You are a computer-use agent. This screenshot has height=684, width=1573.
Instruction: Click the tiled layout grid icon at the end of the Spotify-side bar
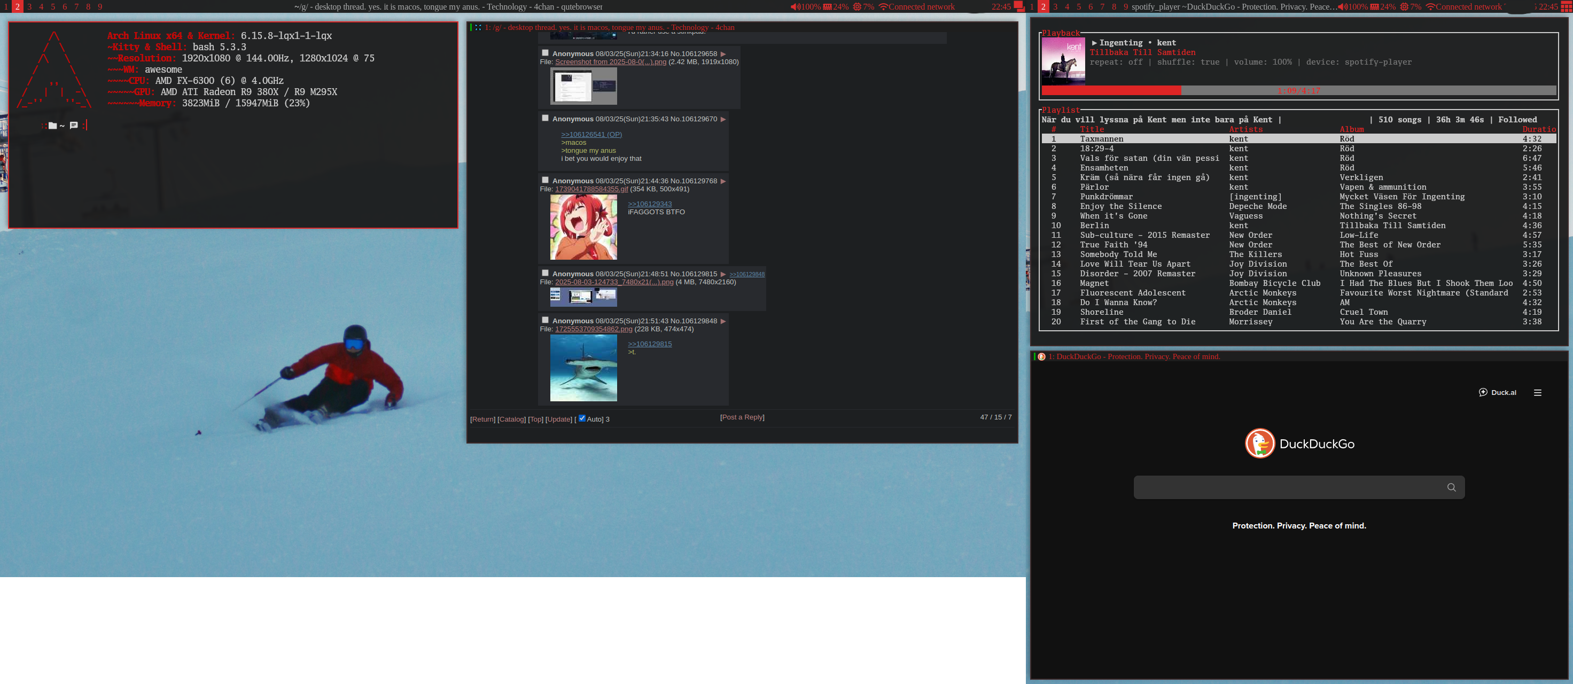[x=1566, y=7]
